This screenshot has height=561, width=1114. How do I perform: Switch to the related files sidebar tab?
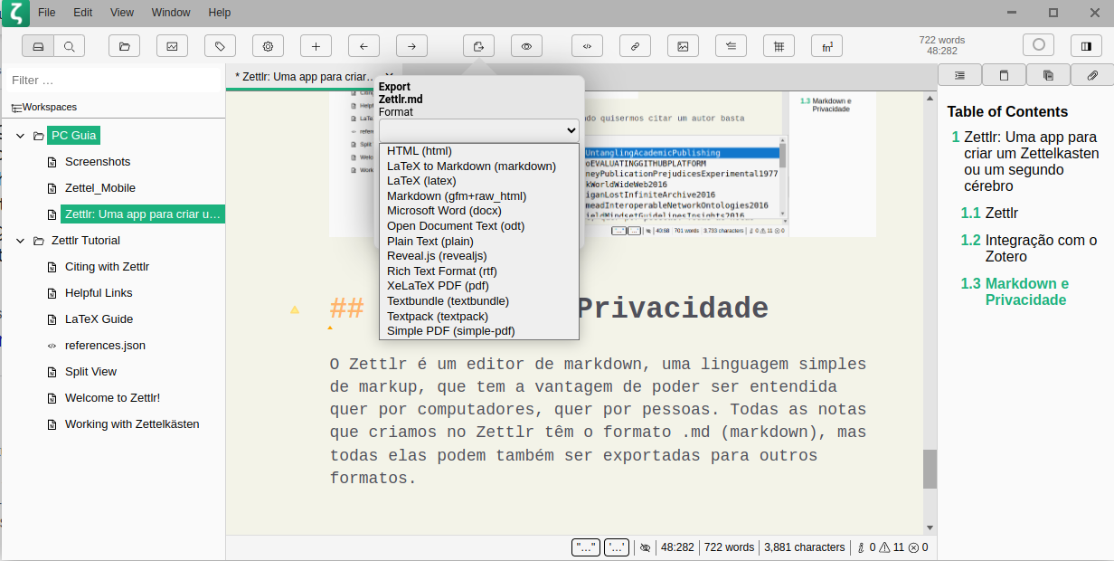point(1048,75)
